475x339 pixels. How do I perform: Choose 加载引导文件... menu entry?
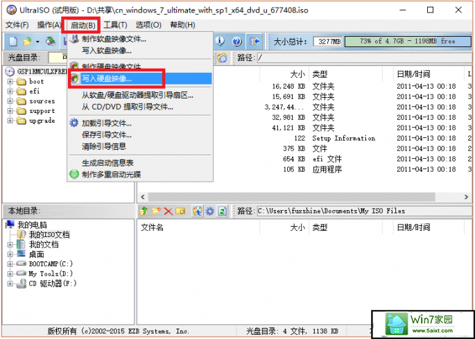[x=140, y=123]
